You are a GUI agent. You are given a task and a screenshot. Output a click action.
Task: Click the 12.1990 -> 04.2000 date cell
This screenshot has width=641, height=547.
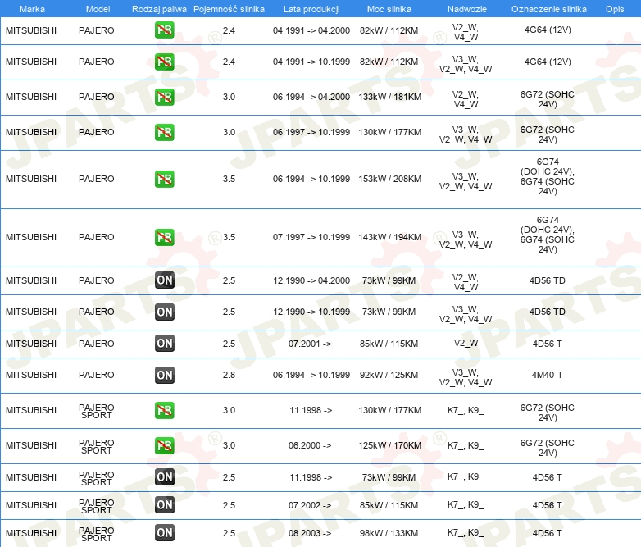point(311,280)
